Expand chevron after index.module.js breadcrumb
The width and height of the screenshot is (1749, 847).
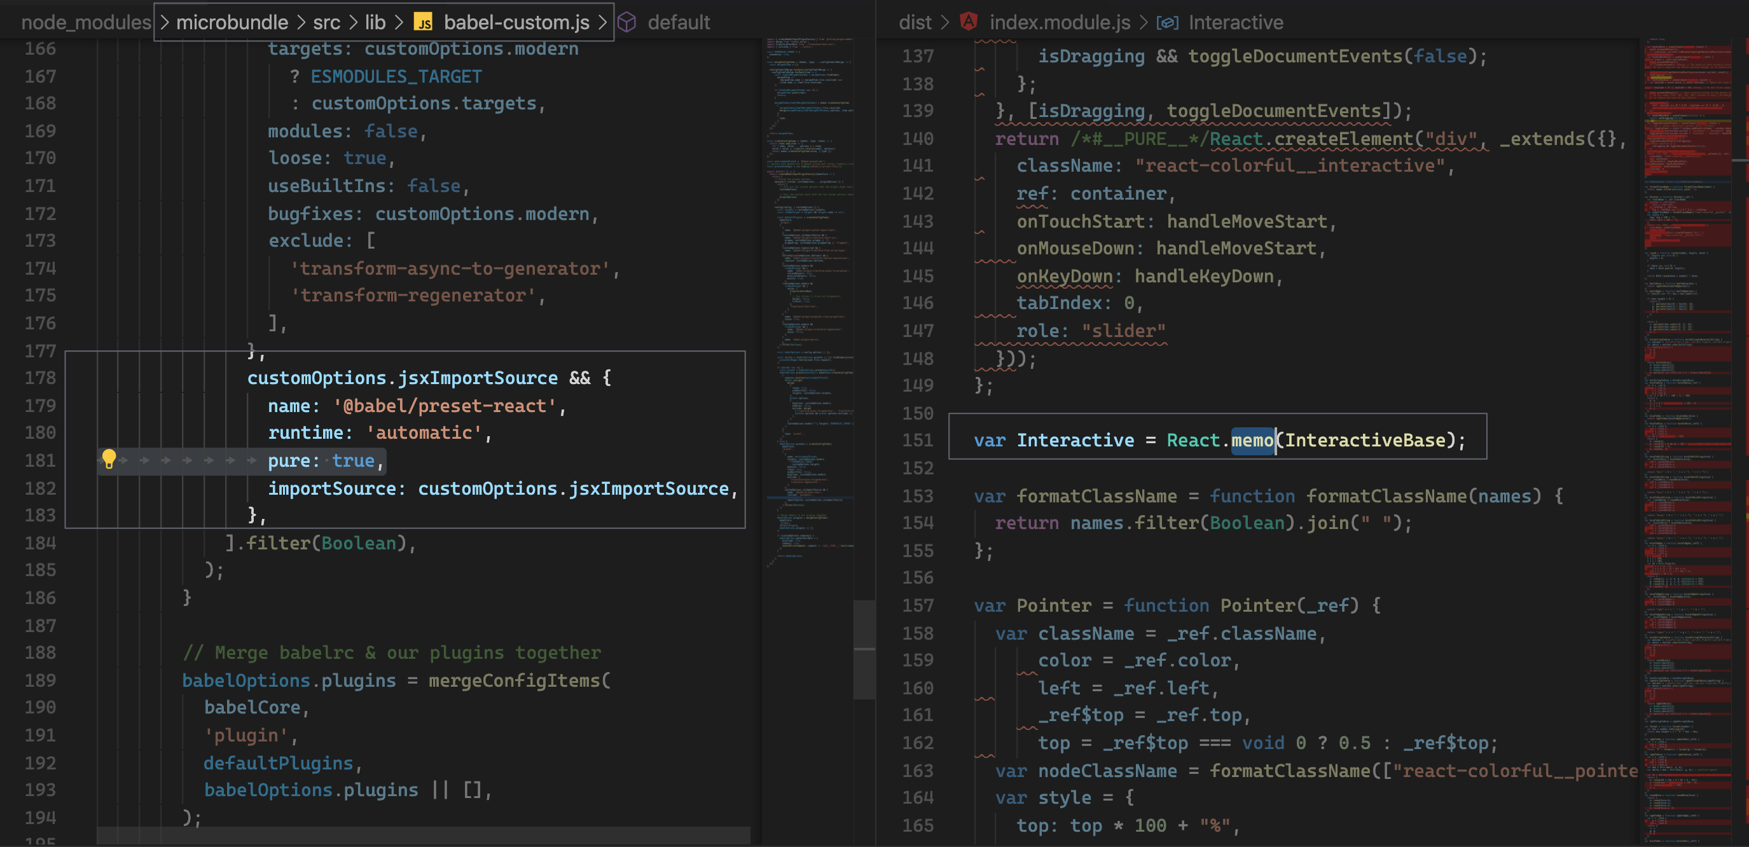click(x=1143, y=22)
